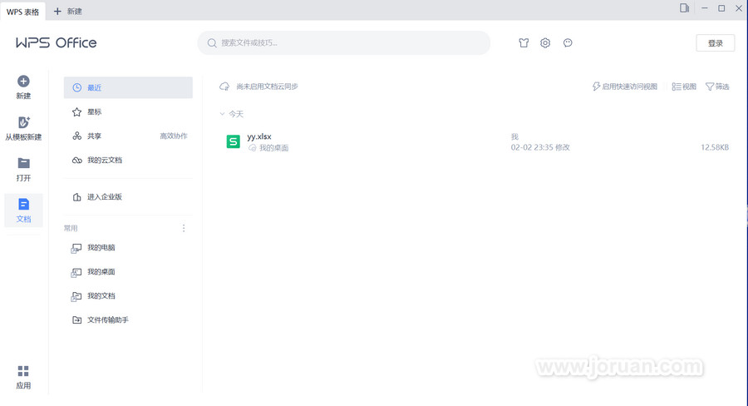
Task: Click the 新建 plus icon in sidebar
Action: point(23,82)
